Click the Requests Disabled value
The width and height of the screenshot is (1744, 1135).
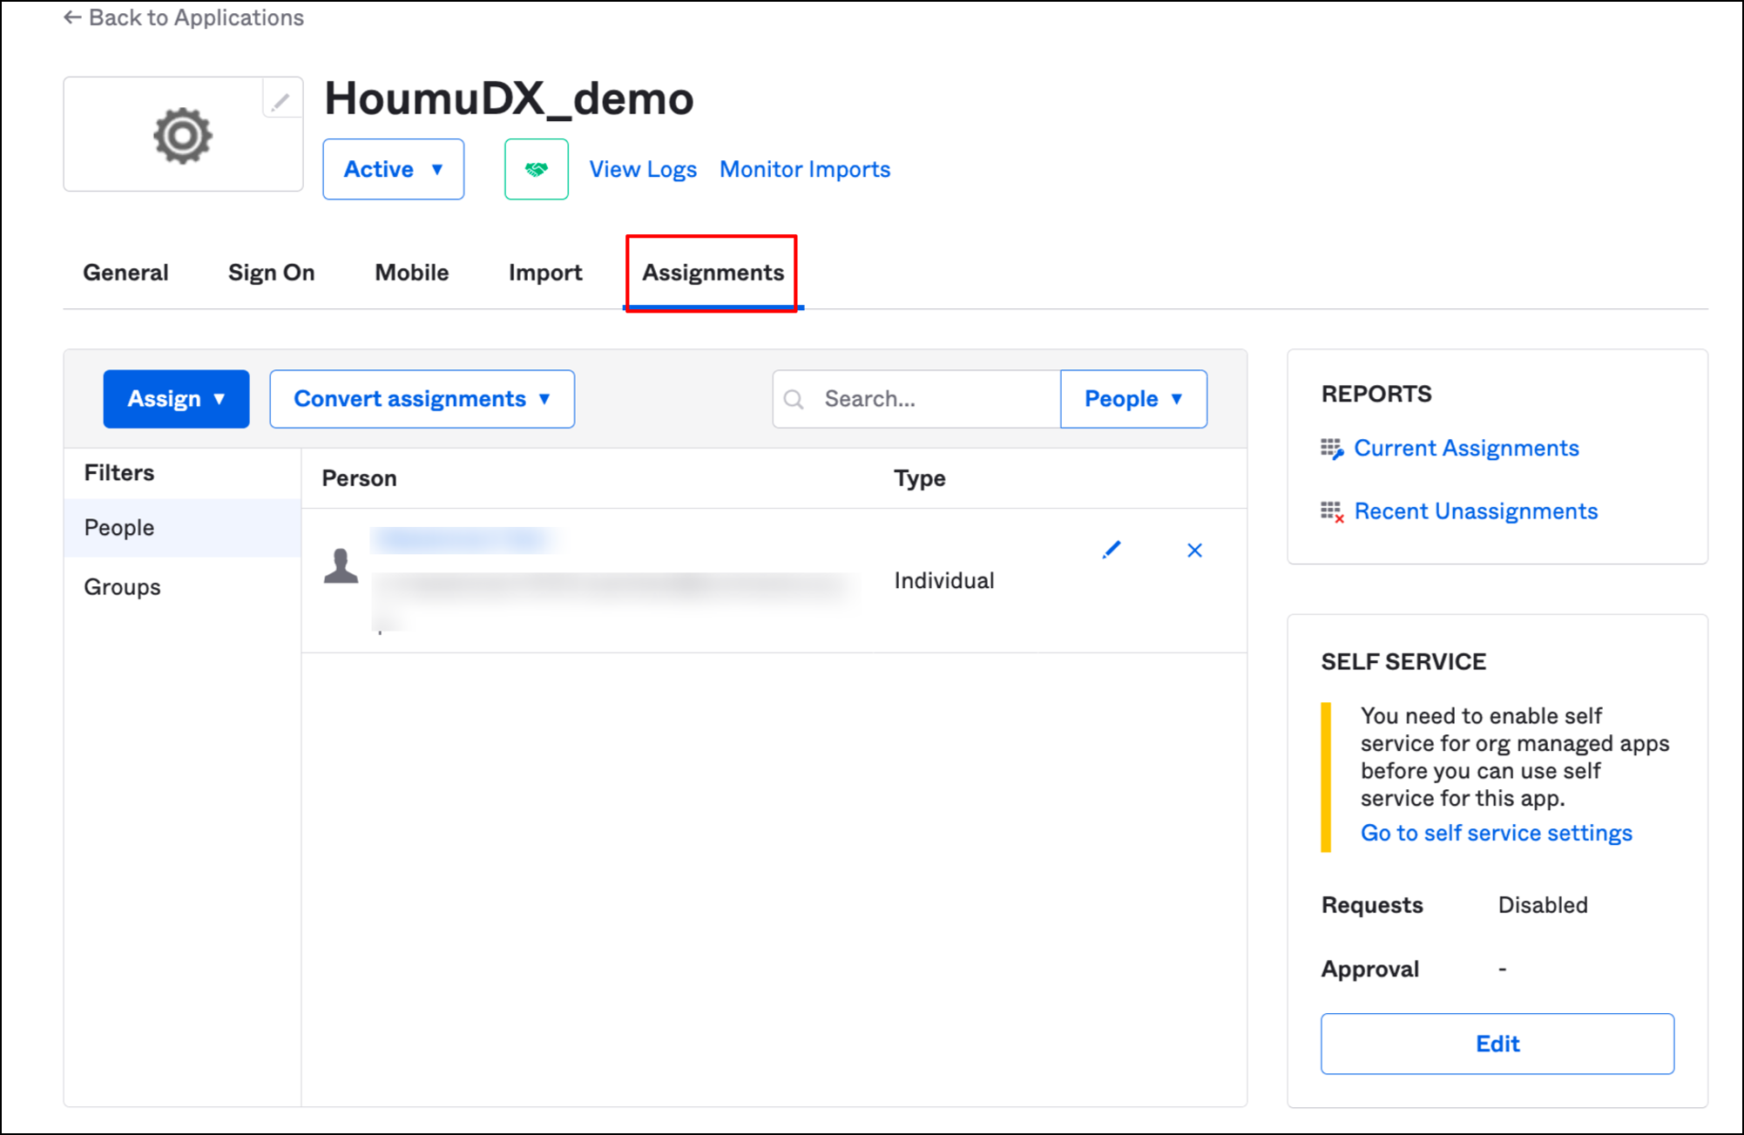(x=1542, y=905)
